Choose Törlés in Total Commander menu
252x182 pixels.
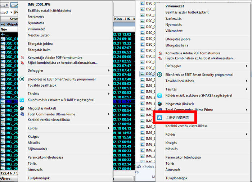tap(32, 163)
